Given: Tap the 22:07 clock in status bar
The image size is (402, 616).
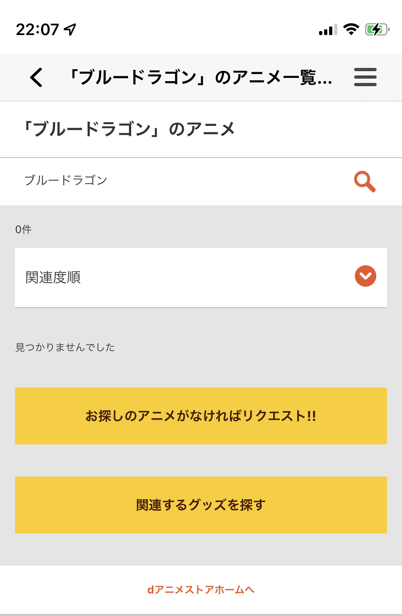Looking at the screenshot, I should (37, 29).
